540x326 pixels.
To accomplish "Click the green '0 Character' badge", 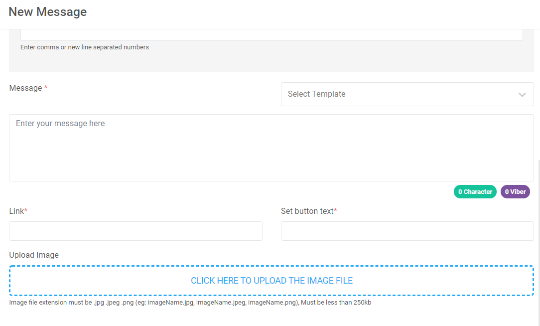I will click(475, 192).
